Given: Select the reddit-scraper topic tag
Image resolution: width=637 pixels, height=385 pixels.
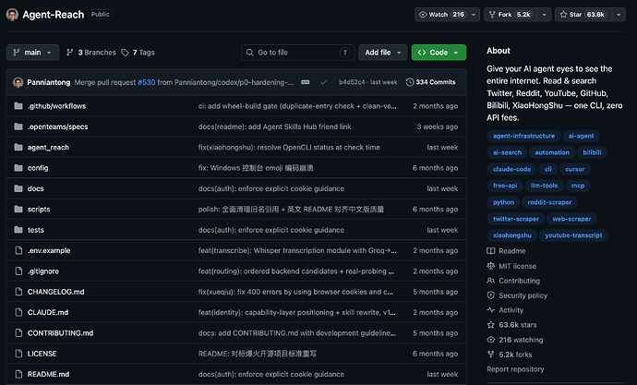Looking at the screenshot, I should tap(549, 202).
